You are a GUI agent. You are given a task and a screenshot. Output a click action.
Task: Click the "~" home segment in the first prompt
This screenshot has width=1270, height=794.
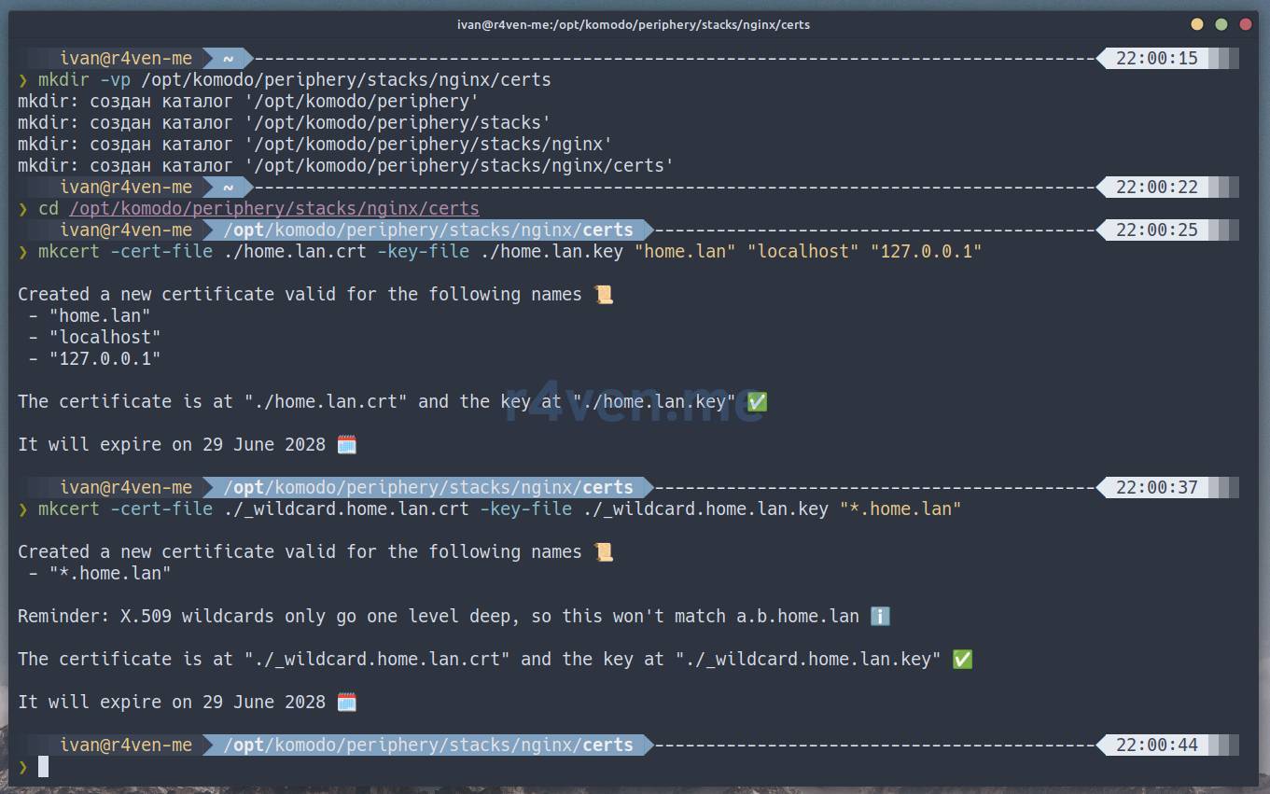(227, 58)
